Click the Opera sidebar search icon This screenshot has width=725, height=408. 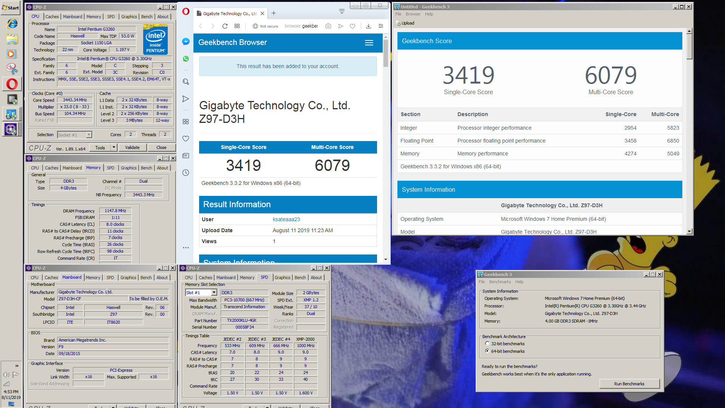tap(186, 82)
